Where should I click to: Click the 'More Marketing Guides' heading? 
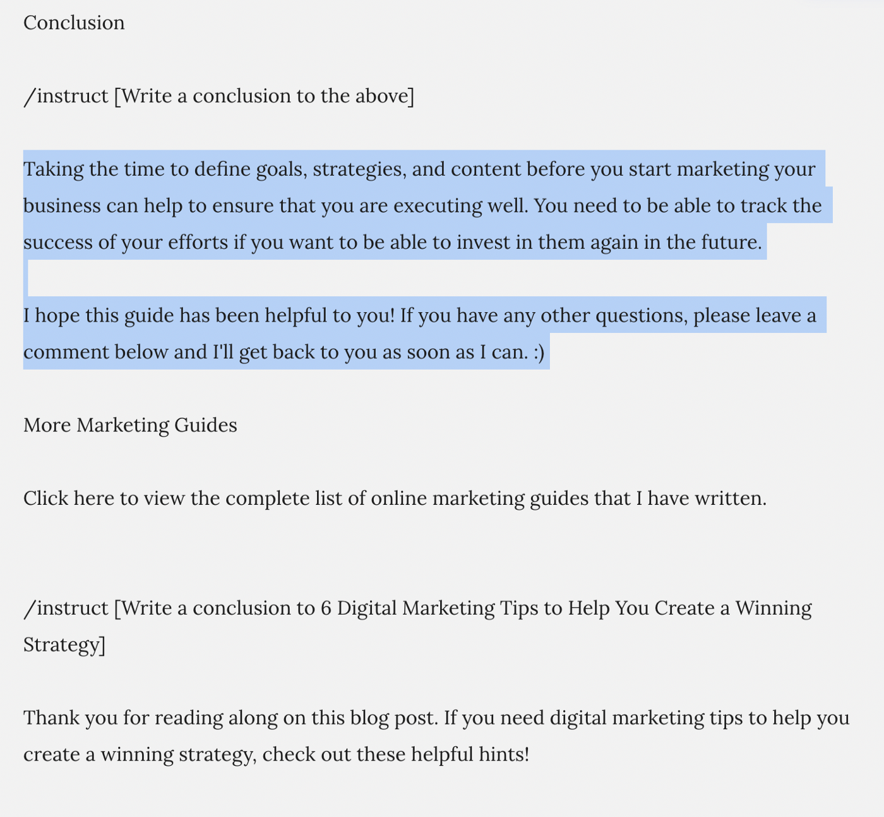(x=130, y=425)
